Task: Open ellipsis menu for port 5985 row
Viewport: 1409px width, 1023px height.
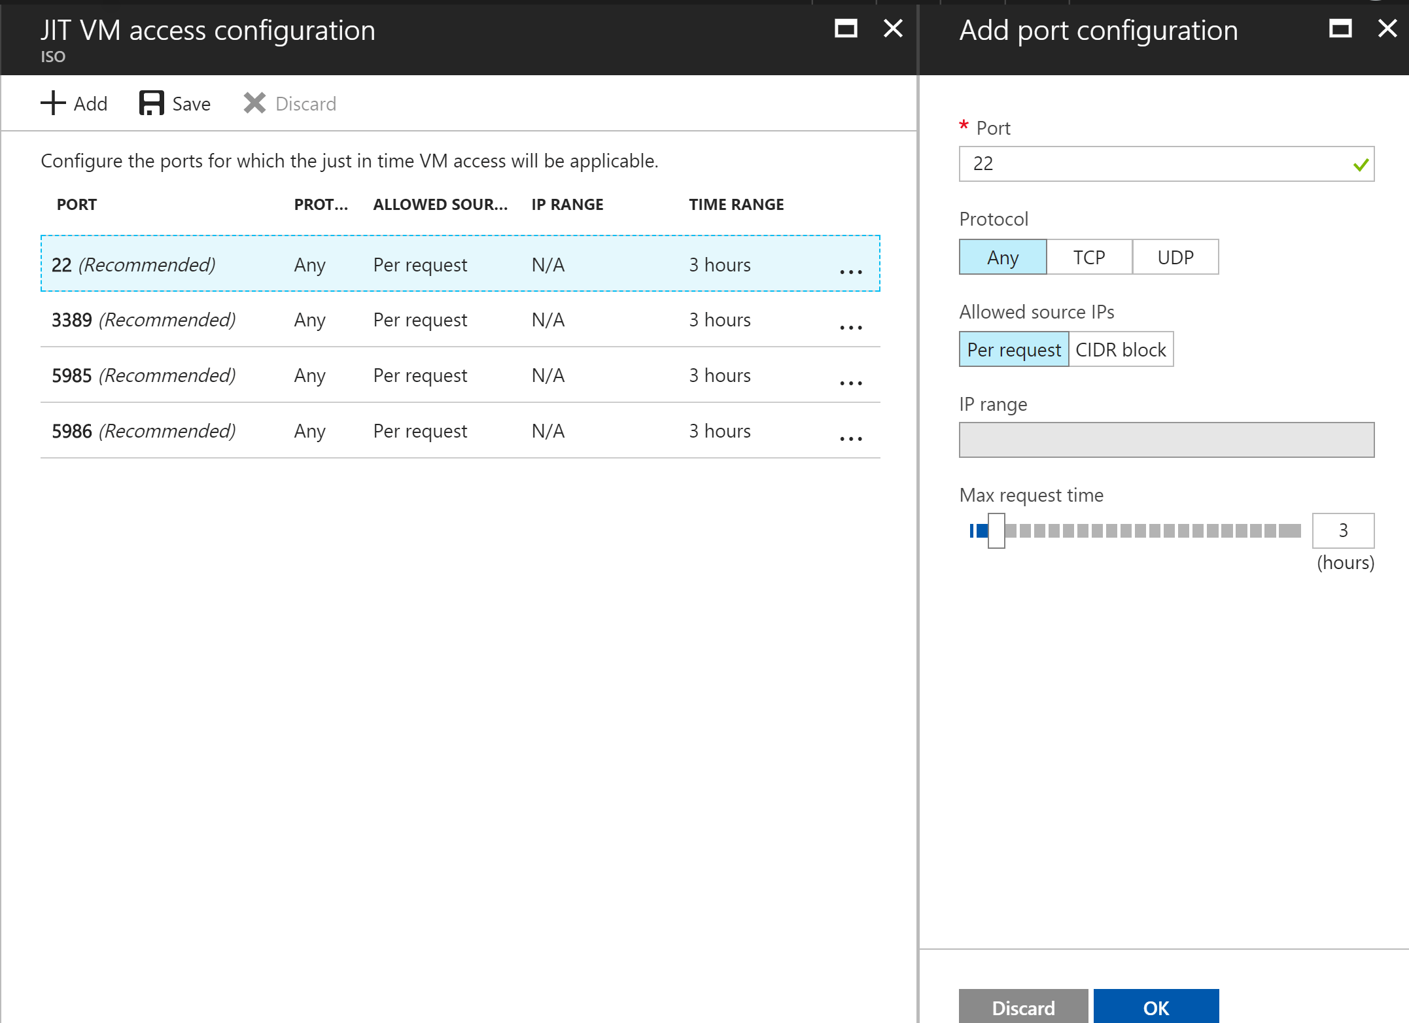Action: point(850,383)
